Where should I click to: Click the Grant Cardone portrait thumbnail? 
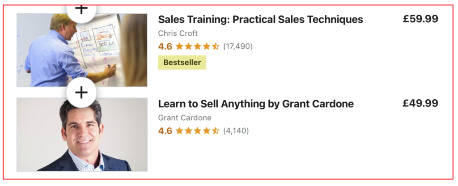click(82, 134)
